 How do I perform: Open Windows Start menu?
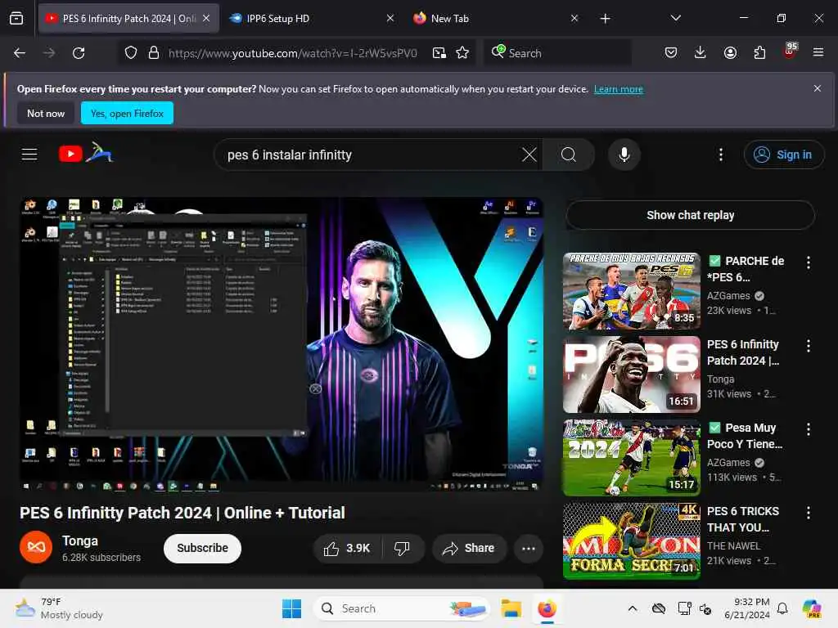[292, 608]
